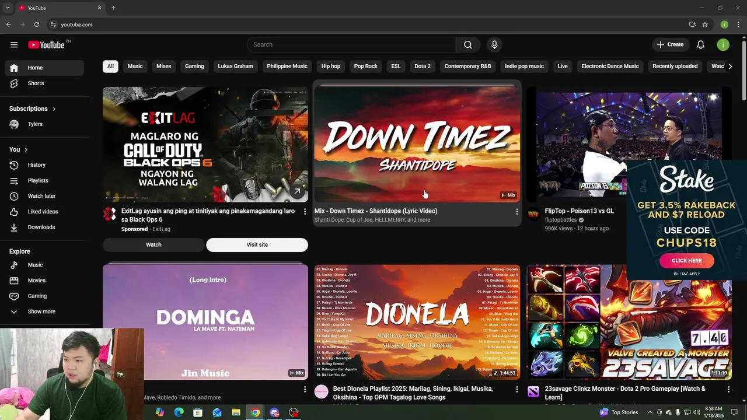Image resolution: width=747 pixels, height=420 pixels.
Task: Expand the You section
Action: point(19,149)
